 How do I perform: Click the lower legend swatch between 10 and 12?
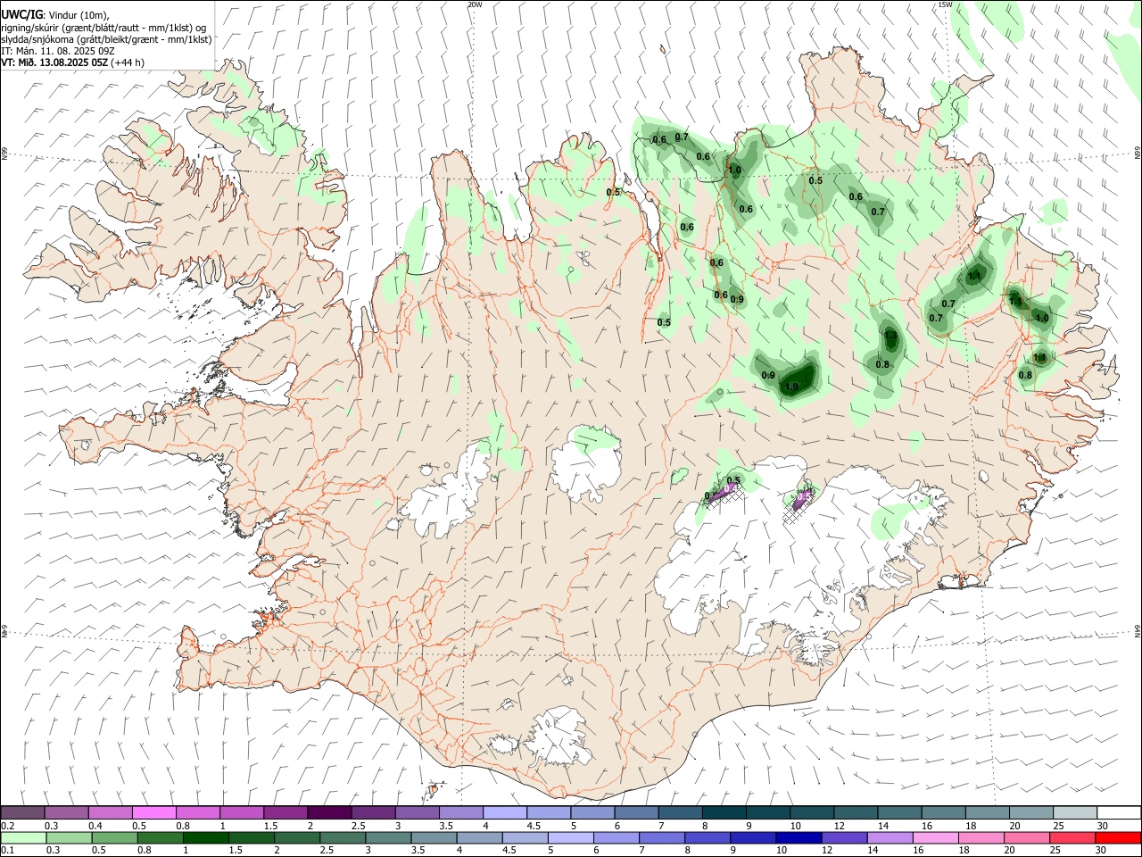(799, 837)
